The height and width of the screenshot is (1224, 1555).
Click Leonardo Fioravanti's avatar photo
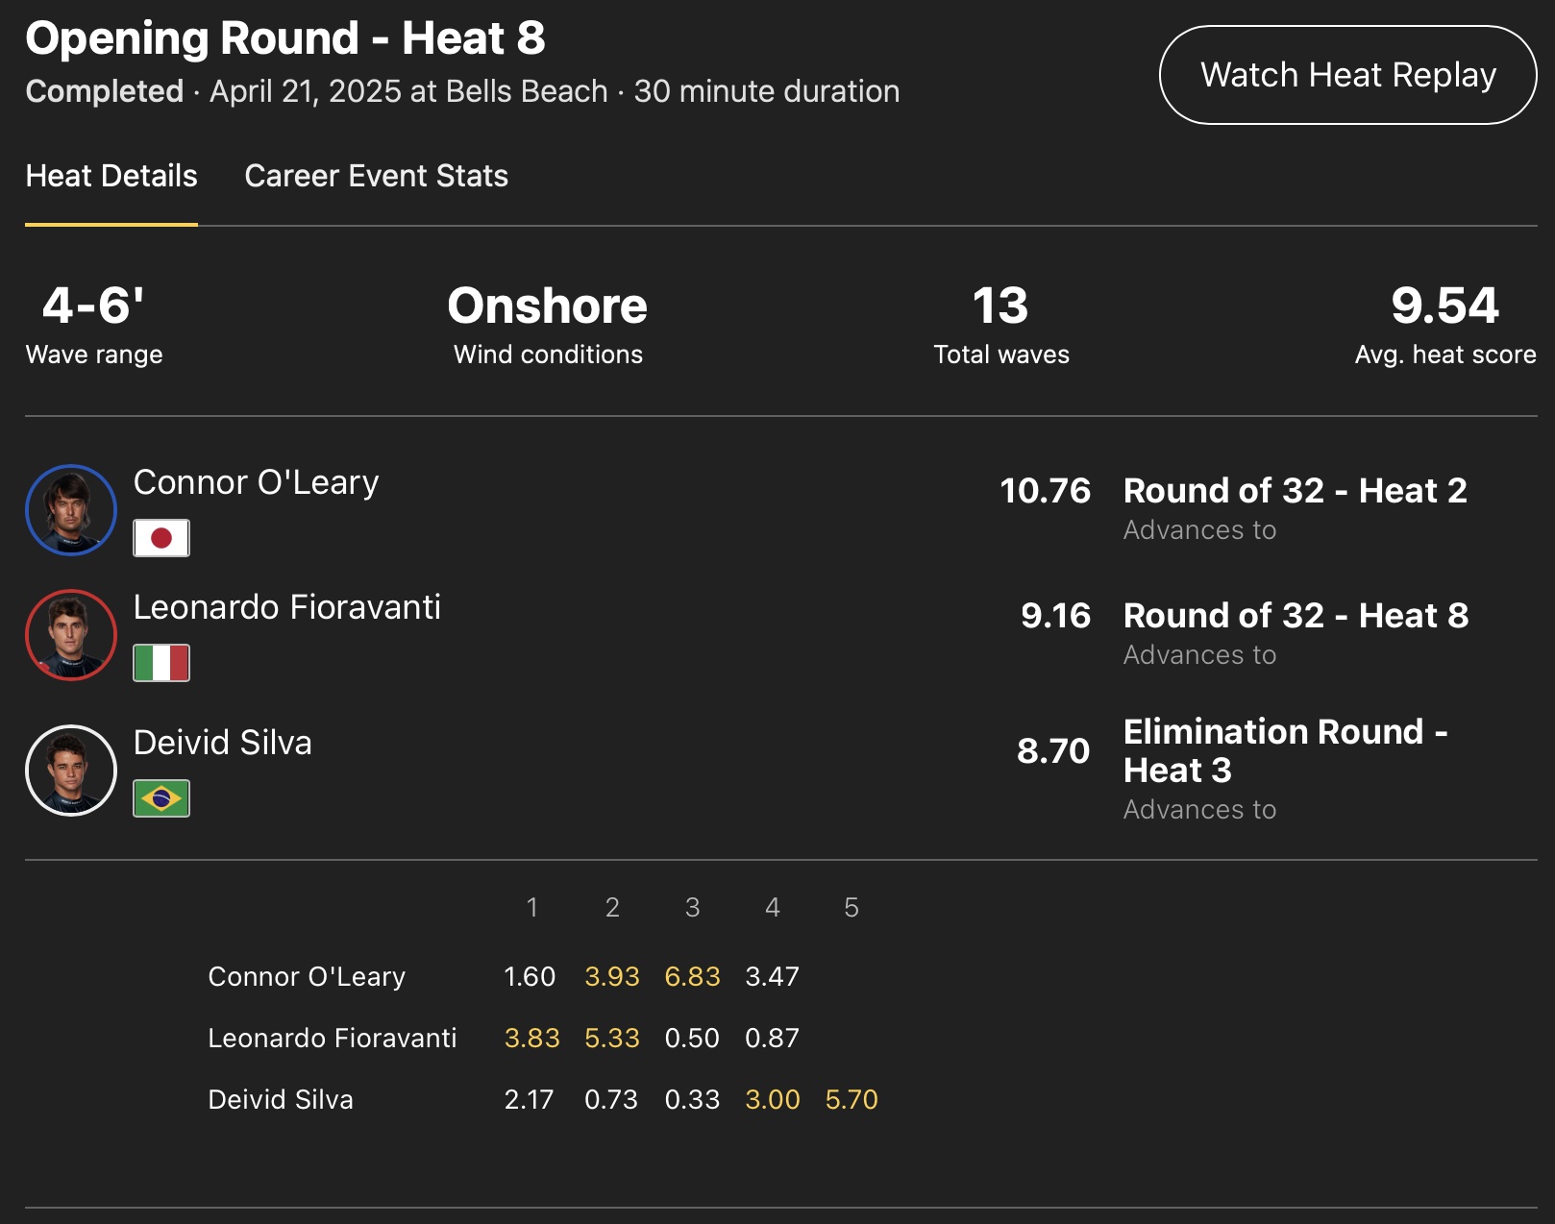pos(71,635)
